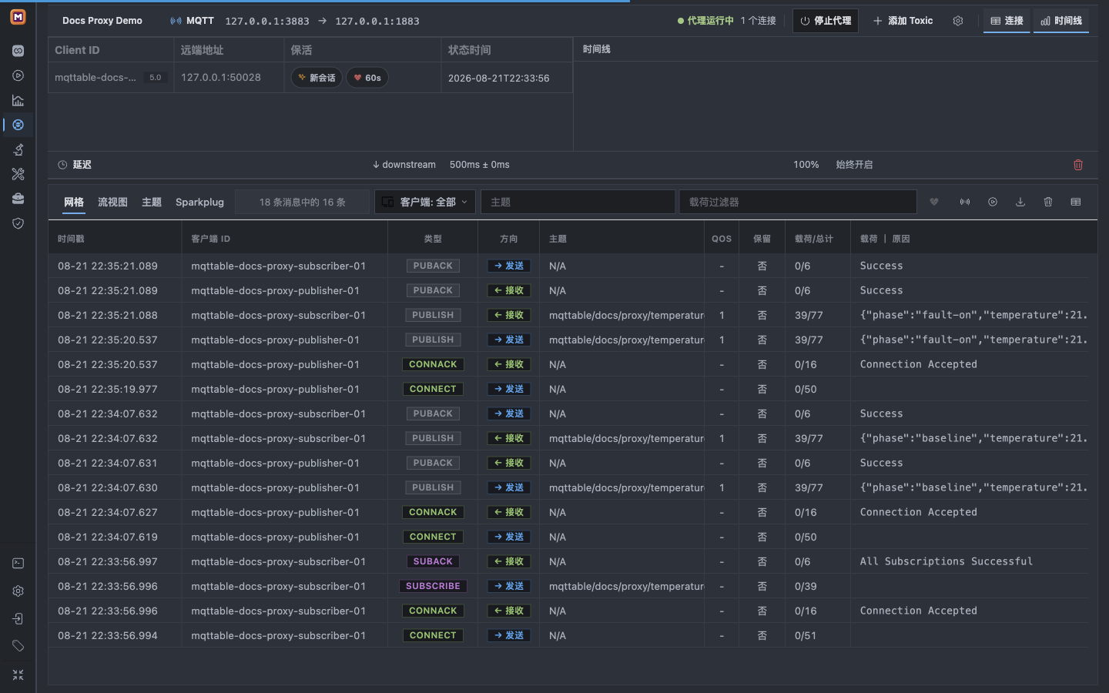
Task: Click the MQTT protocol signal icon in header
Action: click(x=176, y=21)
